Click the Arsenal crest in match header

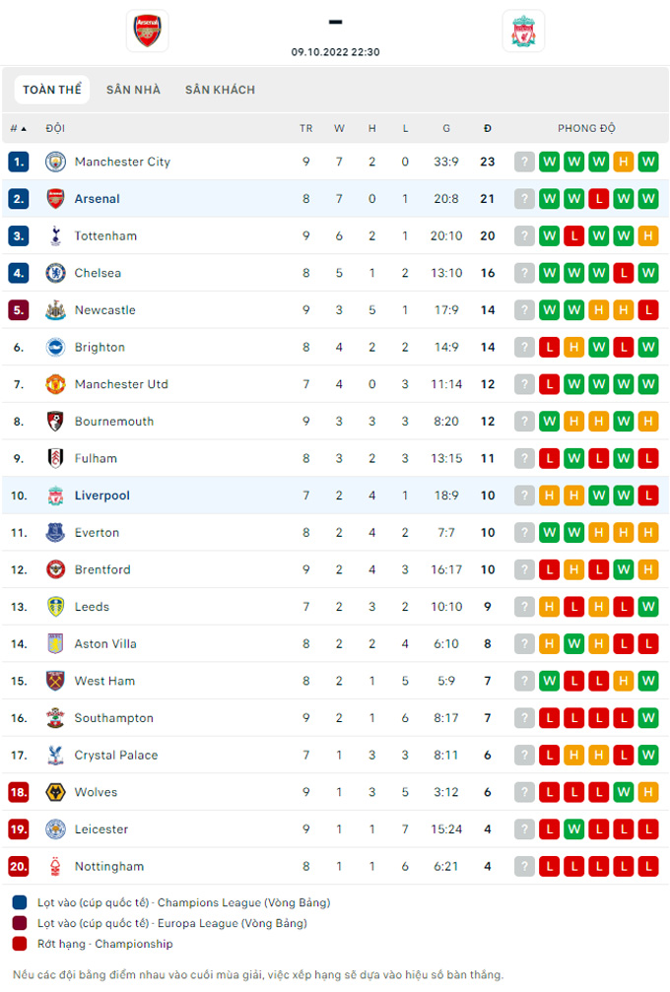pyautogui.click(x=147, y=31)
